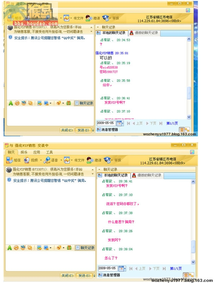The height and width of the screenshot is (283, 215).
Task: Send a window shake nudge in lower window
Action: tap(30, 248)
